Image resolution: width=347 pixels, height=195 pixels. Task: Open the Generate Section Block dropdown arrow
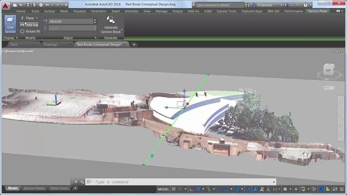point(122,30)
